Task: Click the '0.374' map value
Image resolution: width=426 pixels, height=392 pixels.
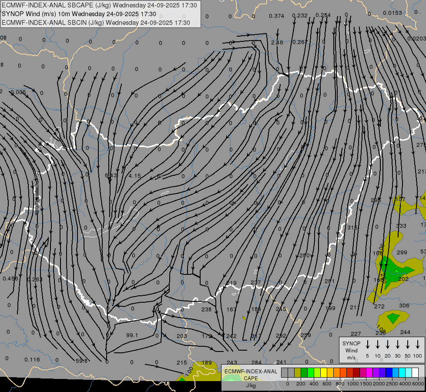Action: coord(277,16)
